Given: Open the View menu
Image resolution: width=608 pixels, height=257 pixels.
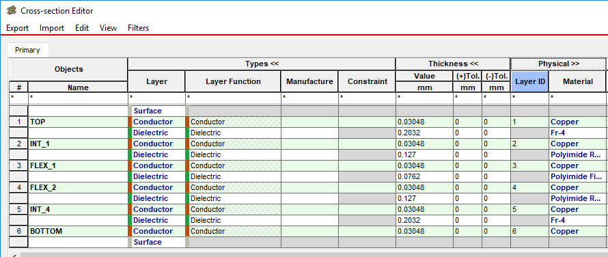Looking at the screenshot, I should 108,28.
